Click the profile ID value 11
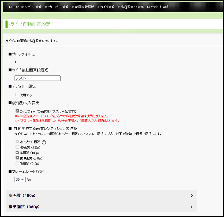Viewport: 224px width, 217px height. [x=16, y=62]
